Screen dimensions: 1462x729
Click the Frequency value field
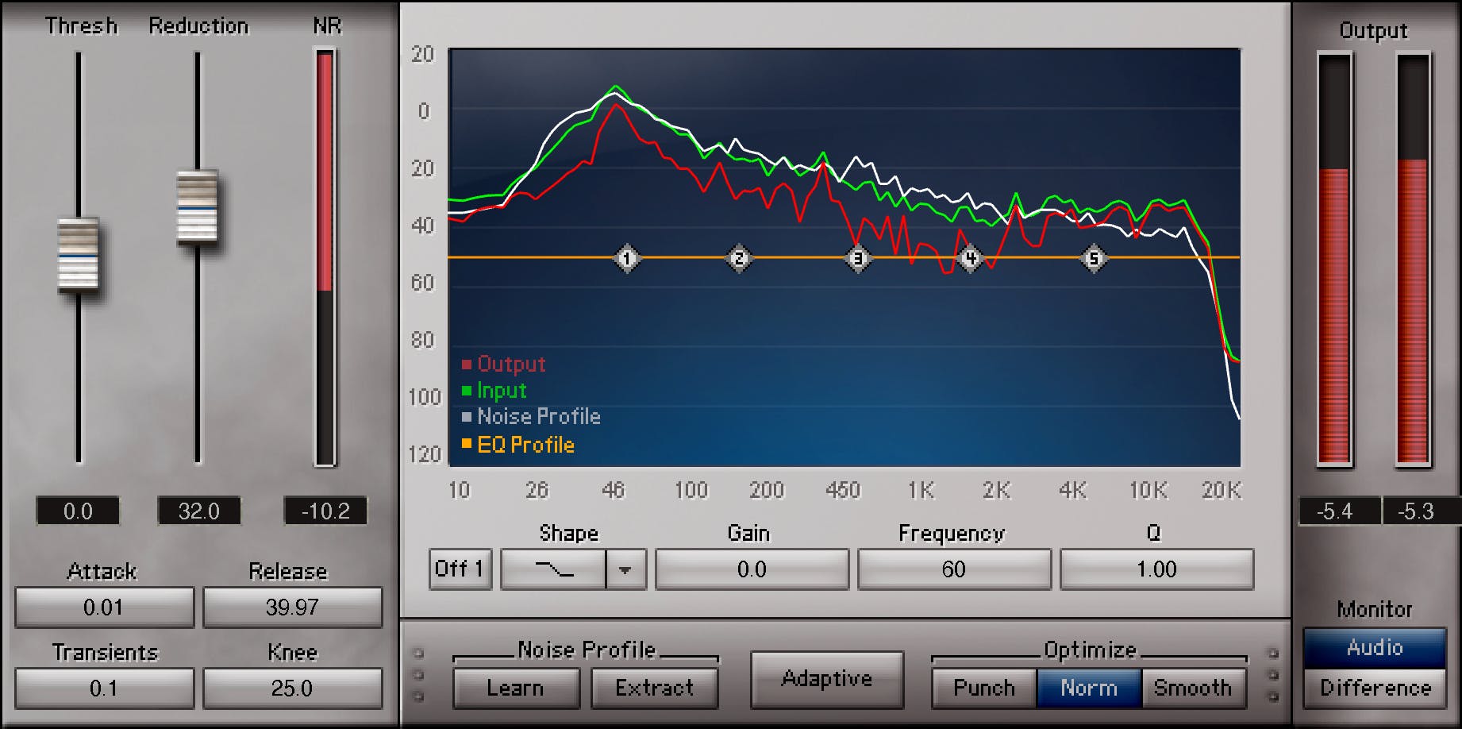pos(954,569)
